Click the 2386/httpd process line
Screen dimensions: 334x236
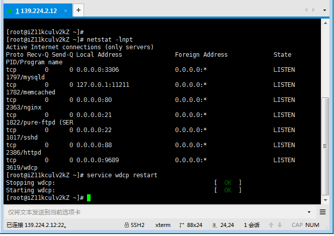(x=24, y=153)
